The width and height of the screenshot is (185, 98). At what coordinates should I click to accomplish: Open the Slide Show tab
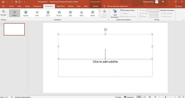coord(61,6)
